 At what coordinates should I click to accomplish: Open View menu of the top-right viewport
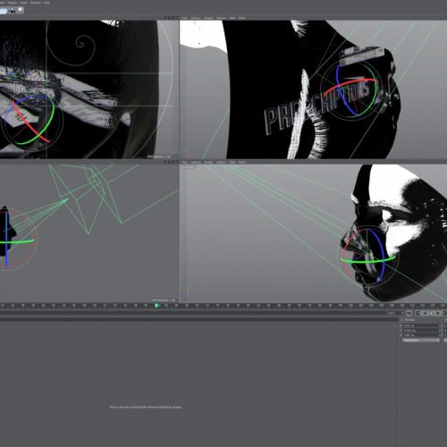(x=184, y=18)
